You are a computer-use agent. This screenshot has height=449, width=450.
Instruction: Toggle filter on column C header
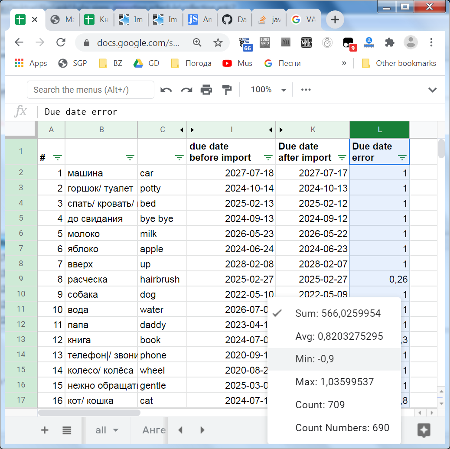pos(179,158)
